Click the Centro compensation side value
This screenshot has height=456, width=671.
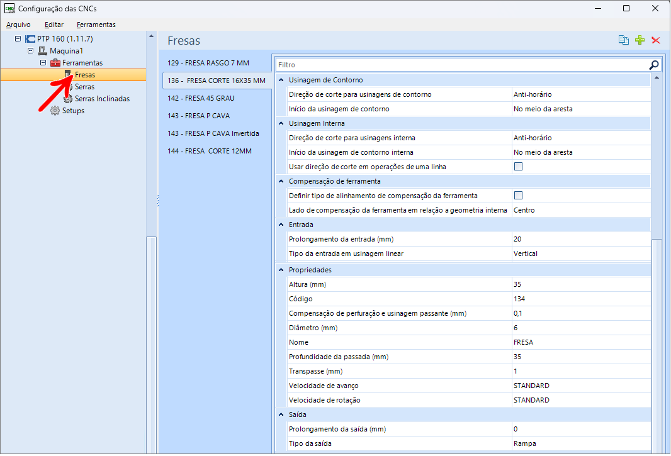point(581,210)
